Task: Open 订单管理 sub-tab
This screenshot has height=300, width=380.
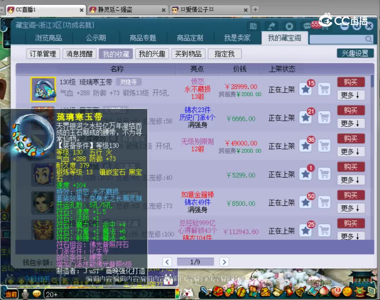Action: tap(43, 54)
